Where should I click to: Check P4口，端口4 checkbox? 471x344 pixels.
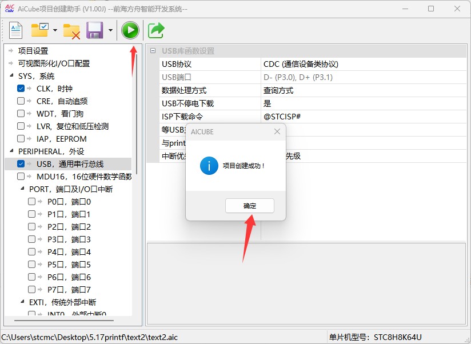tap(31, 252)
